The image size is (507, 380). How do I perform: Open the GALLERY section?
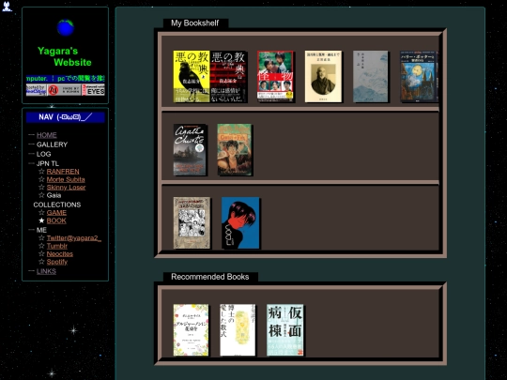[x=52, y=144]
